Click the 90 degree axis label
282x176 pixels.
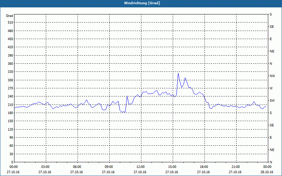point(11,138)
